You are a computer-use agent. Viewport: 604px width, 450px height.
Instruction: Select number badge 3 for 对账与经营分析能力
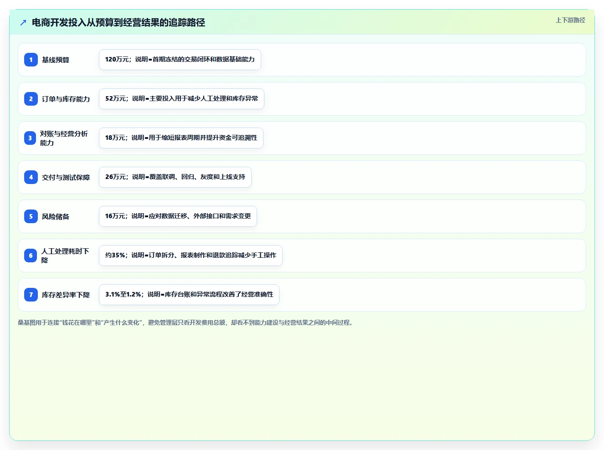click(30, 138)
